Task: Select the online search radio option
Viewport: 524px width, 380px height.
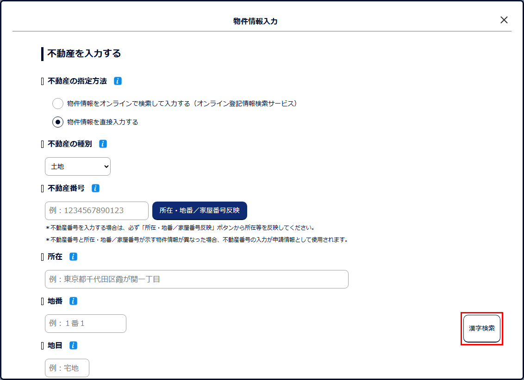Action: click(x=58, y=104)
